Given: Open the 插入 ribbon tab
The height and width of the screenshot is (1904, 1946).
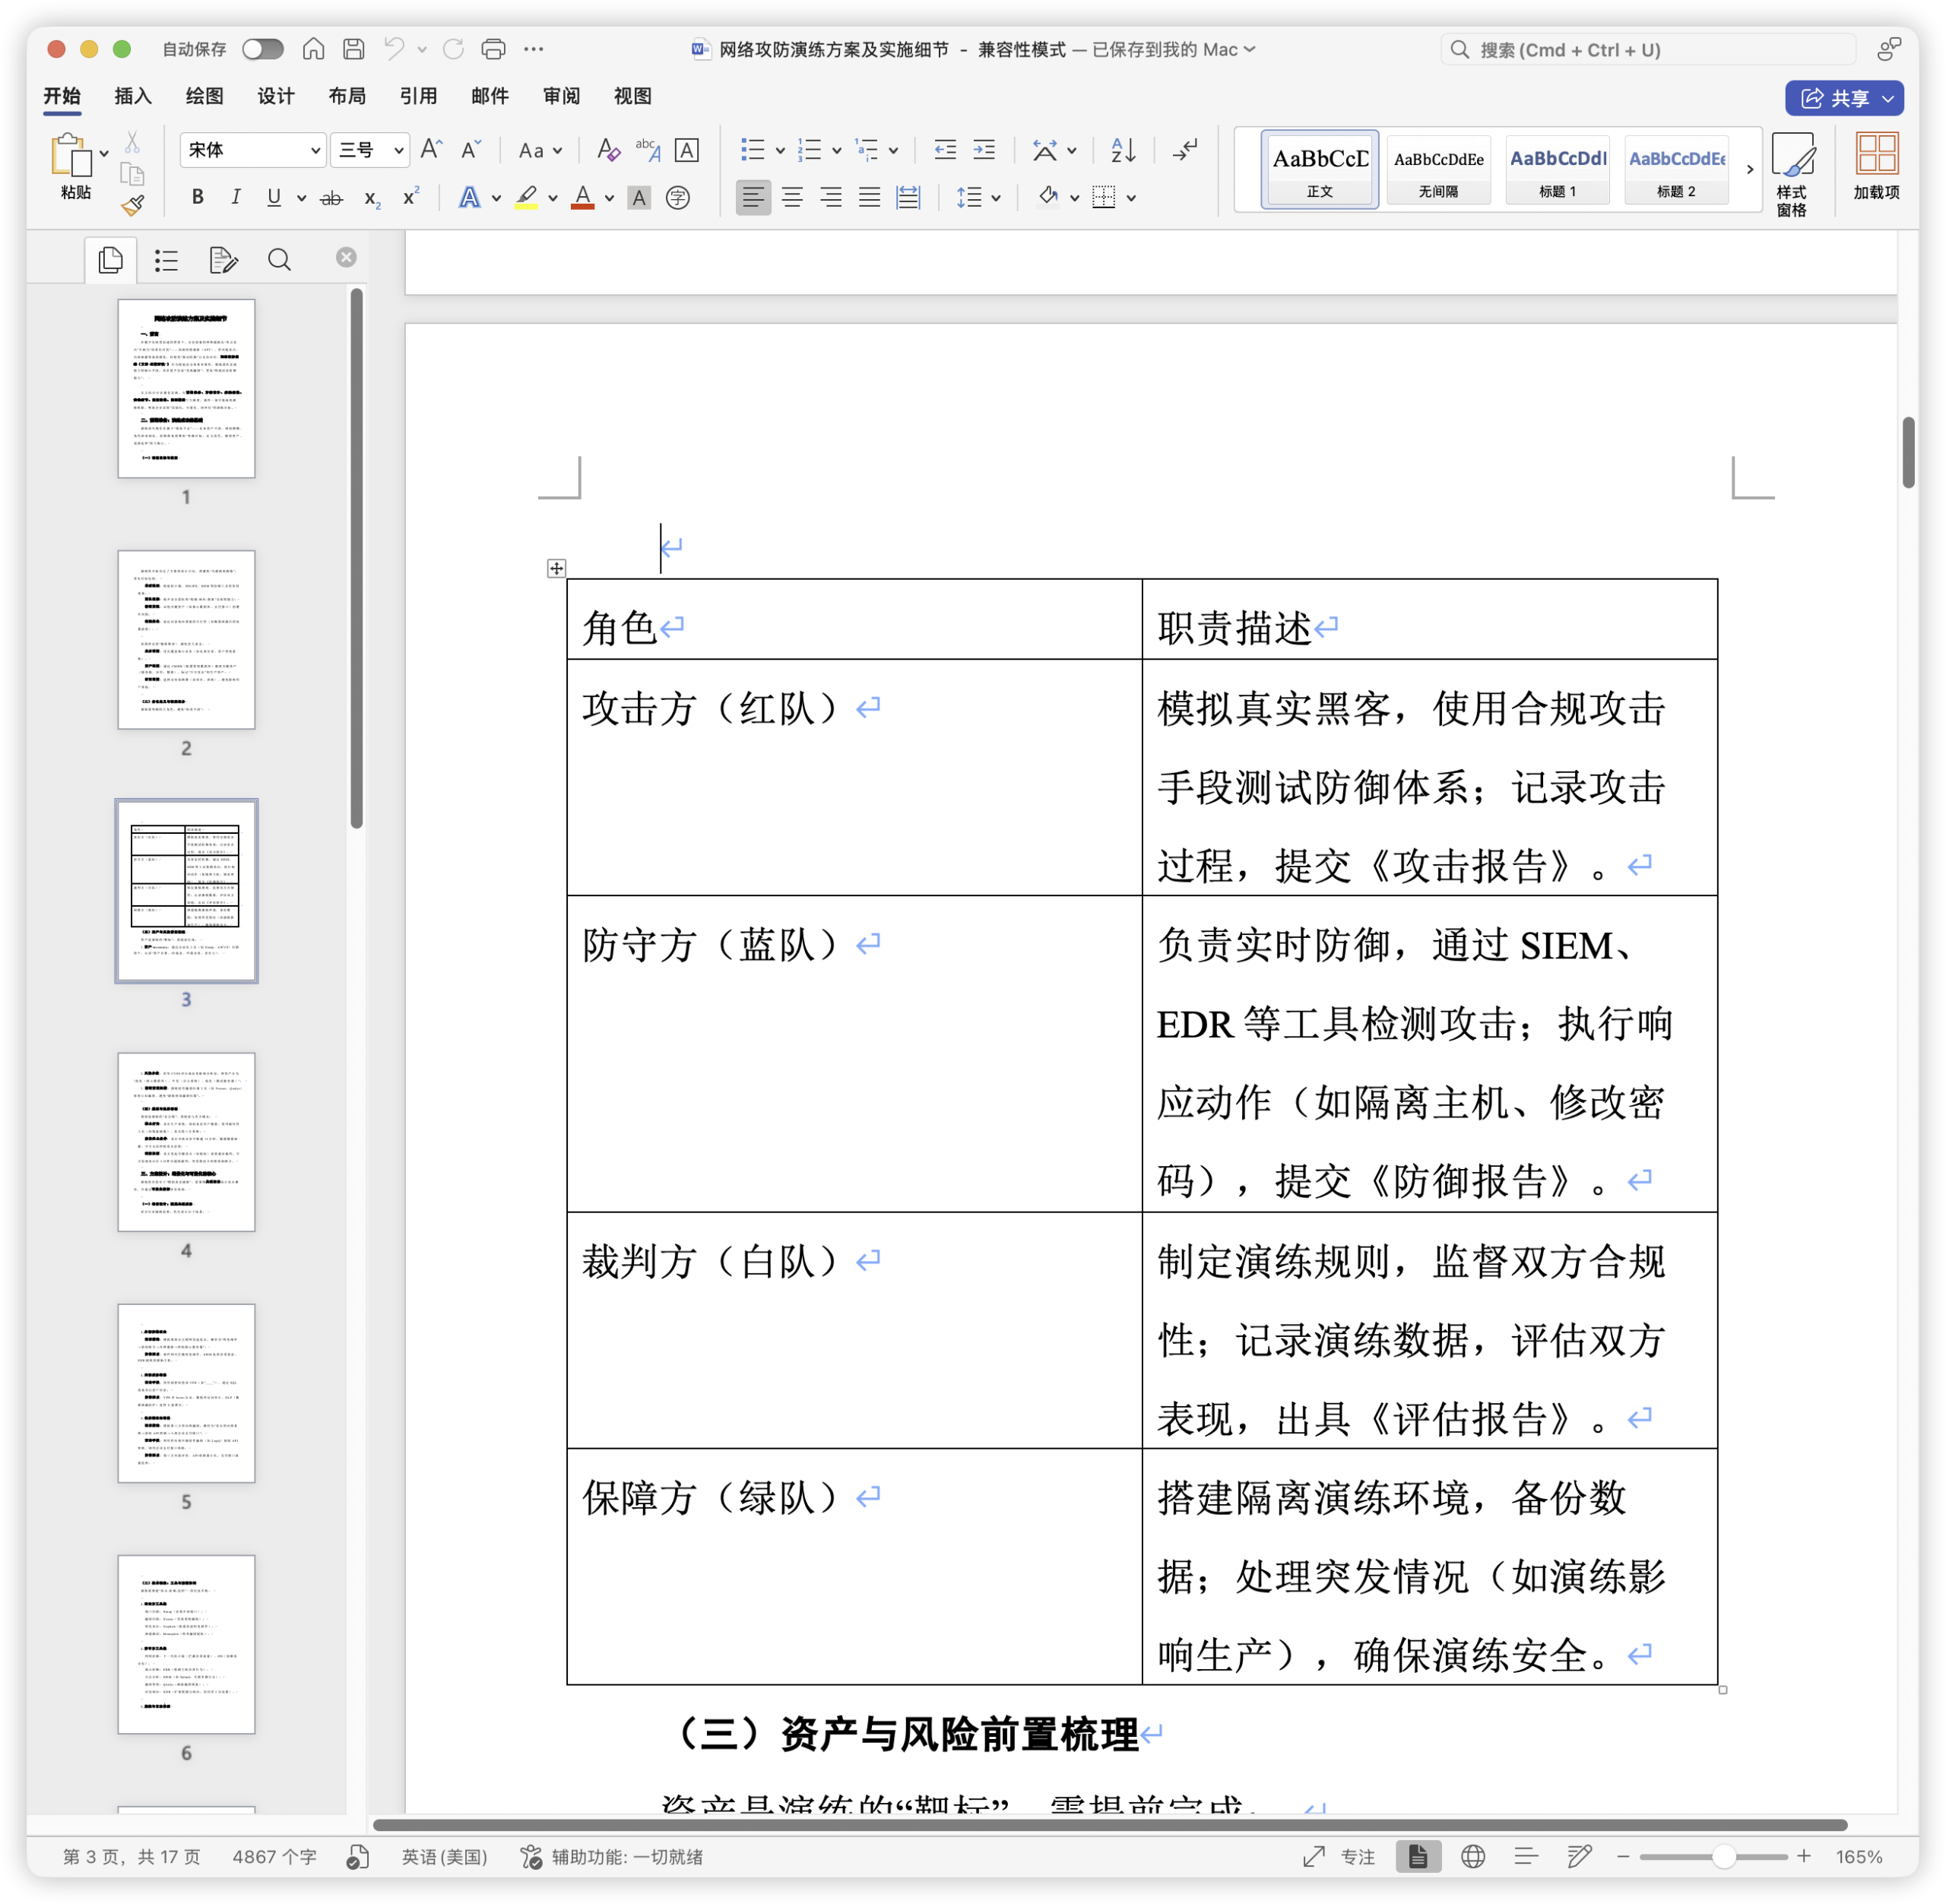Looking at the screenshot, I should click(133, 96).
